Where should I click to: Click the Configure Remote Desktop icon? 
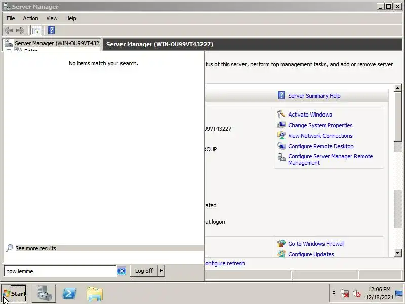pyautogui.click(x=281, y=146)
